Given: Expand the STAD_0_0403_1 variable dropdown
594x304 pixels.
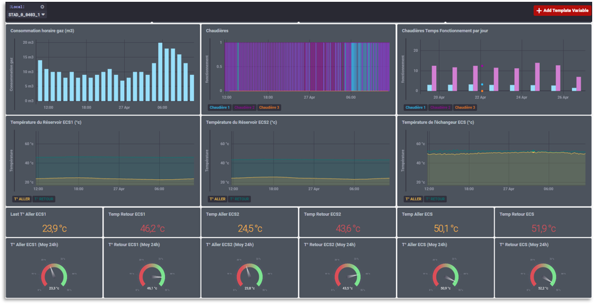Looking at the screenshot, I should pyautogui.click(x=27, y=15).
